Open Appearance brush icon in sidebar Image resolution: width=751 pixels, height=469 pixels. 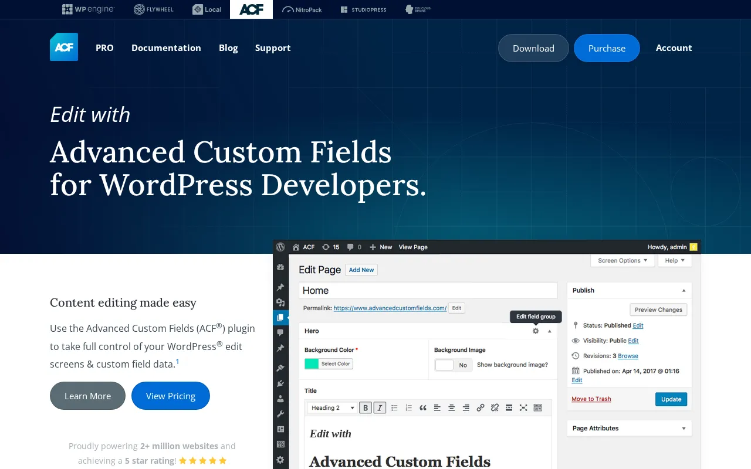tap(280, 368)
